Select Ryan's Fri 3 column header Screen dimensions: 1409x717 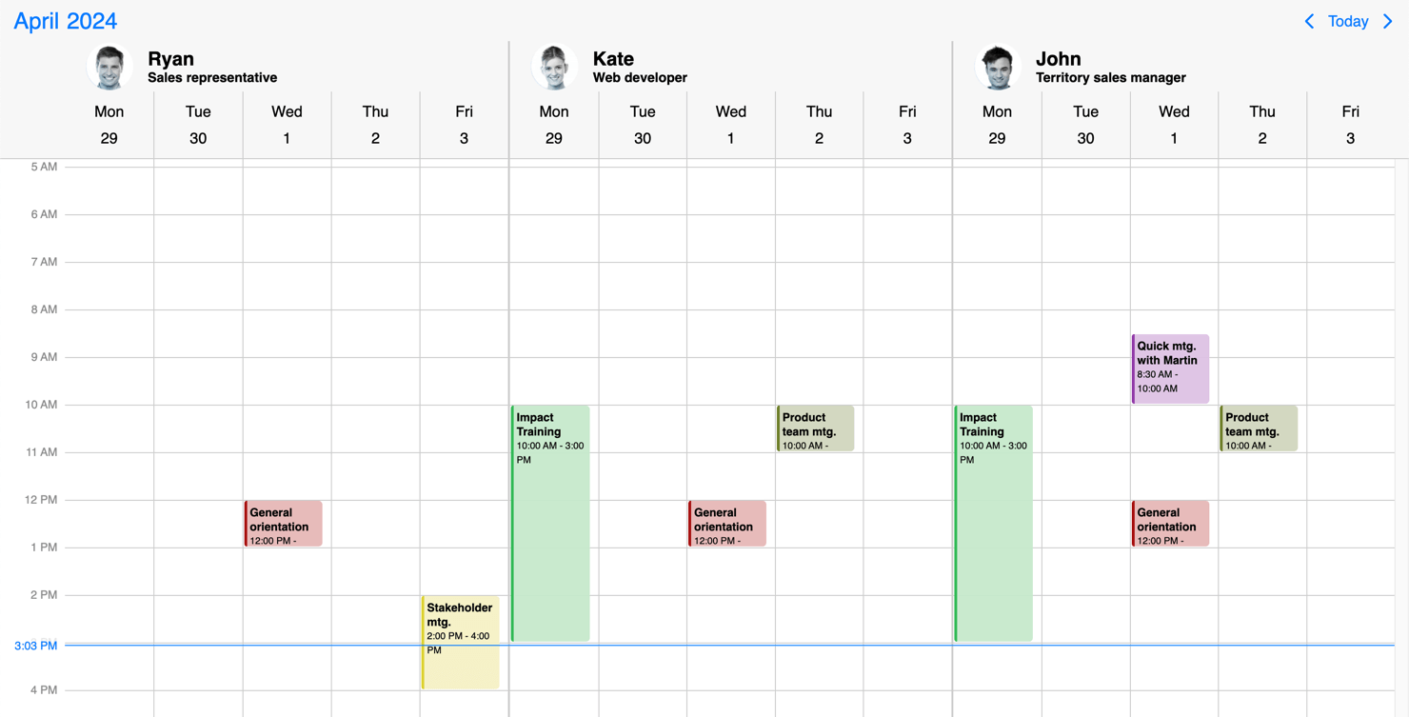point(464,125)
